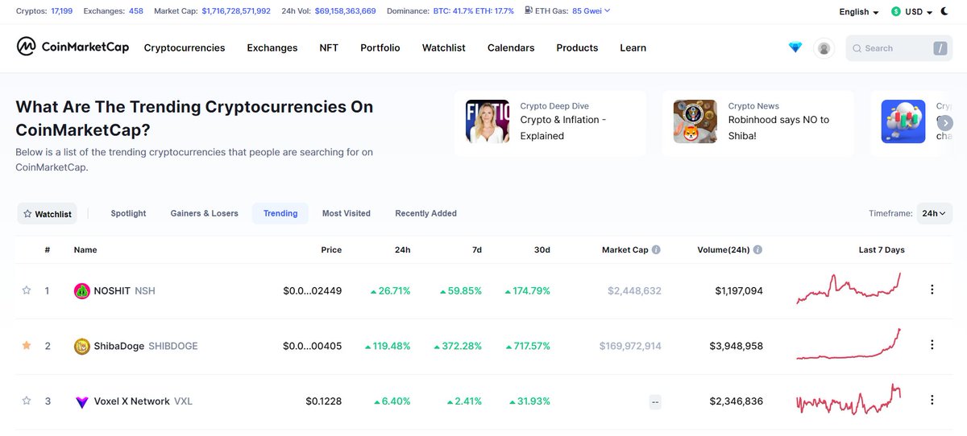Click the 24h Vol value link
Viewport: 967px width, 436px height.
(344, 11)
